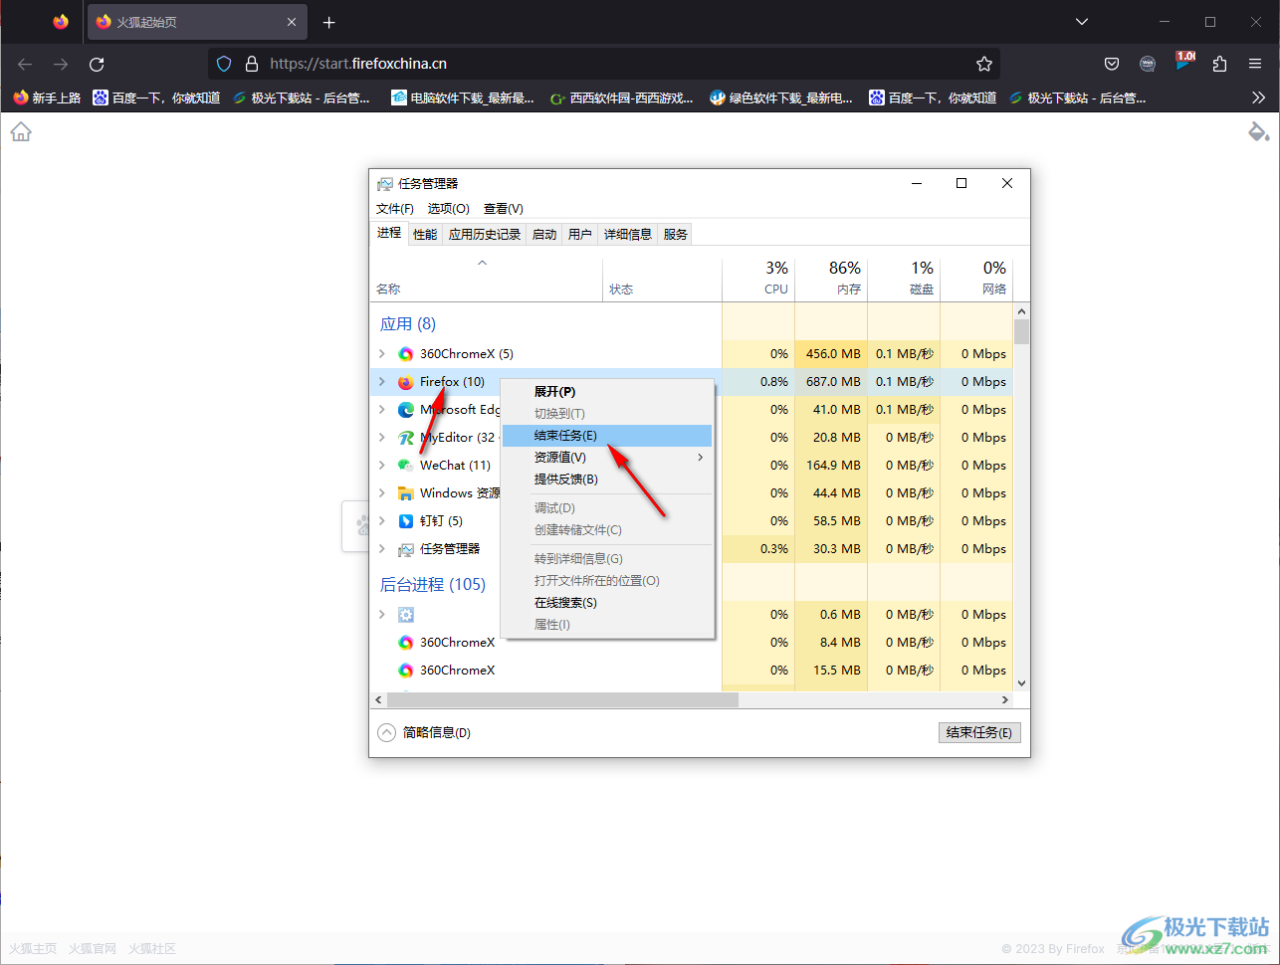Select 结束任务 in context menu
Image resolution: width=1280 pixels, height=965 pixels.
607,436
